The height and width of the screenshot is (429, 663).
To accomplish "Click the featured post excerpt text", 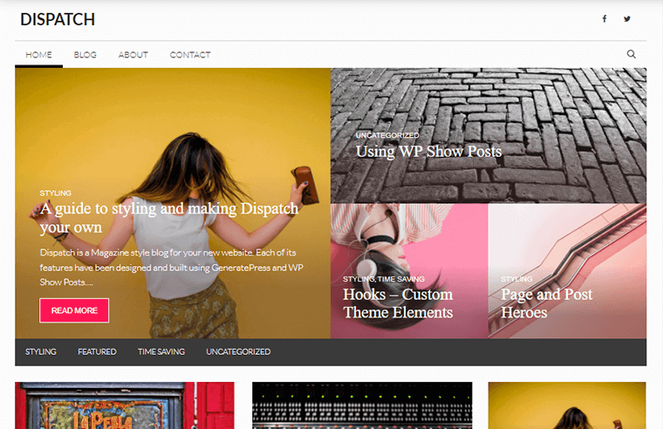I will coord(171,267).
